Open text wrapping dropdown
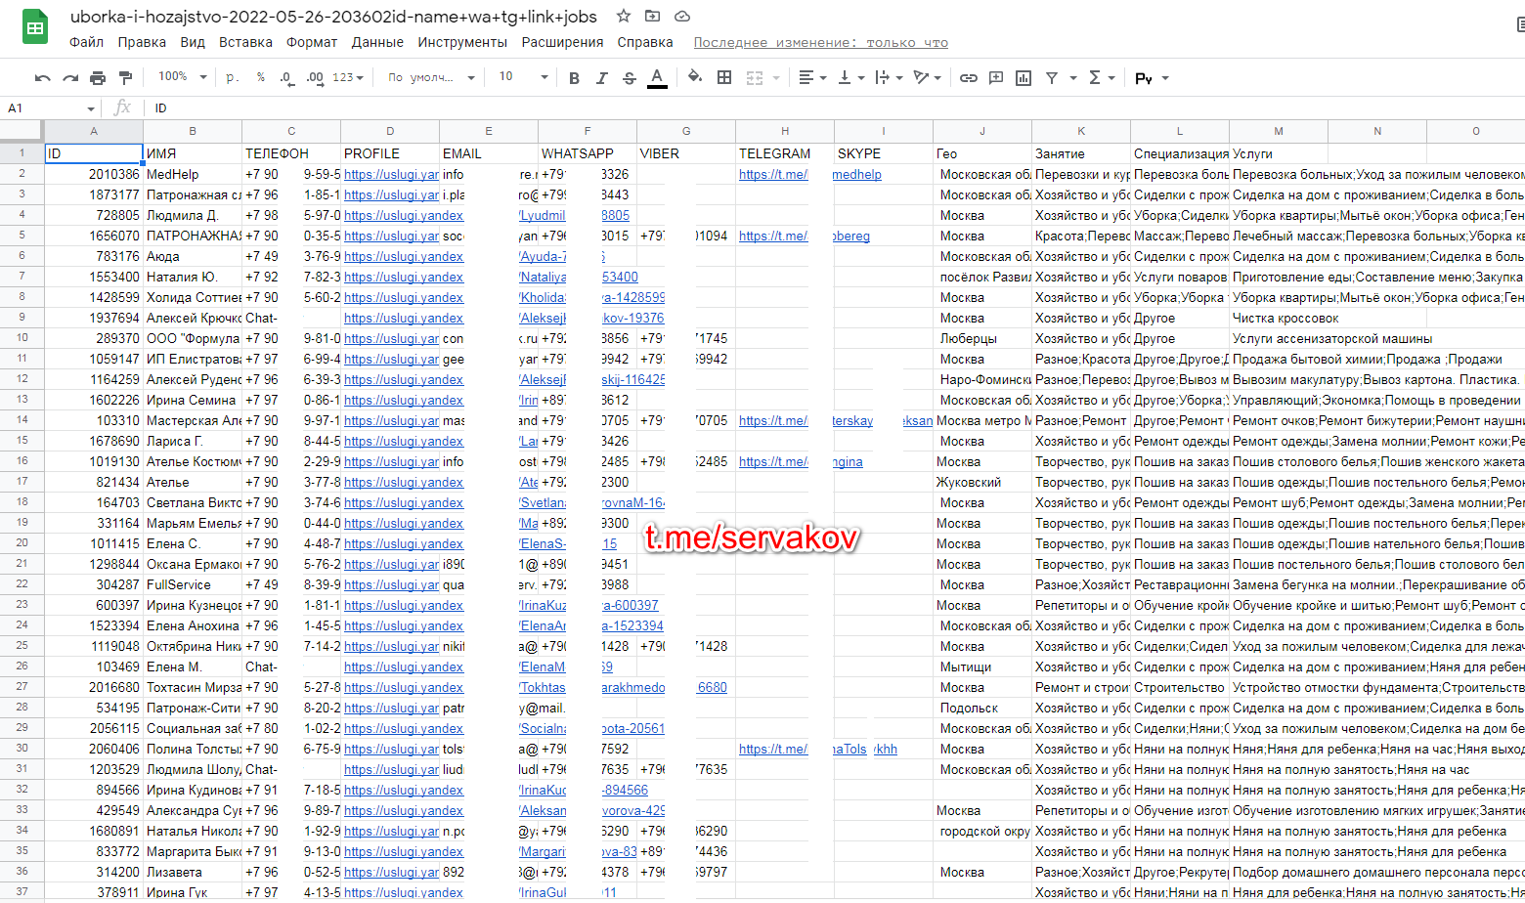Viewport: 1525px width, 903px height. click(x=889, y=77)
